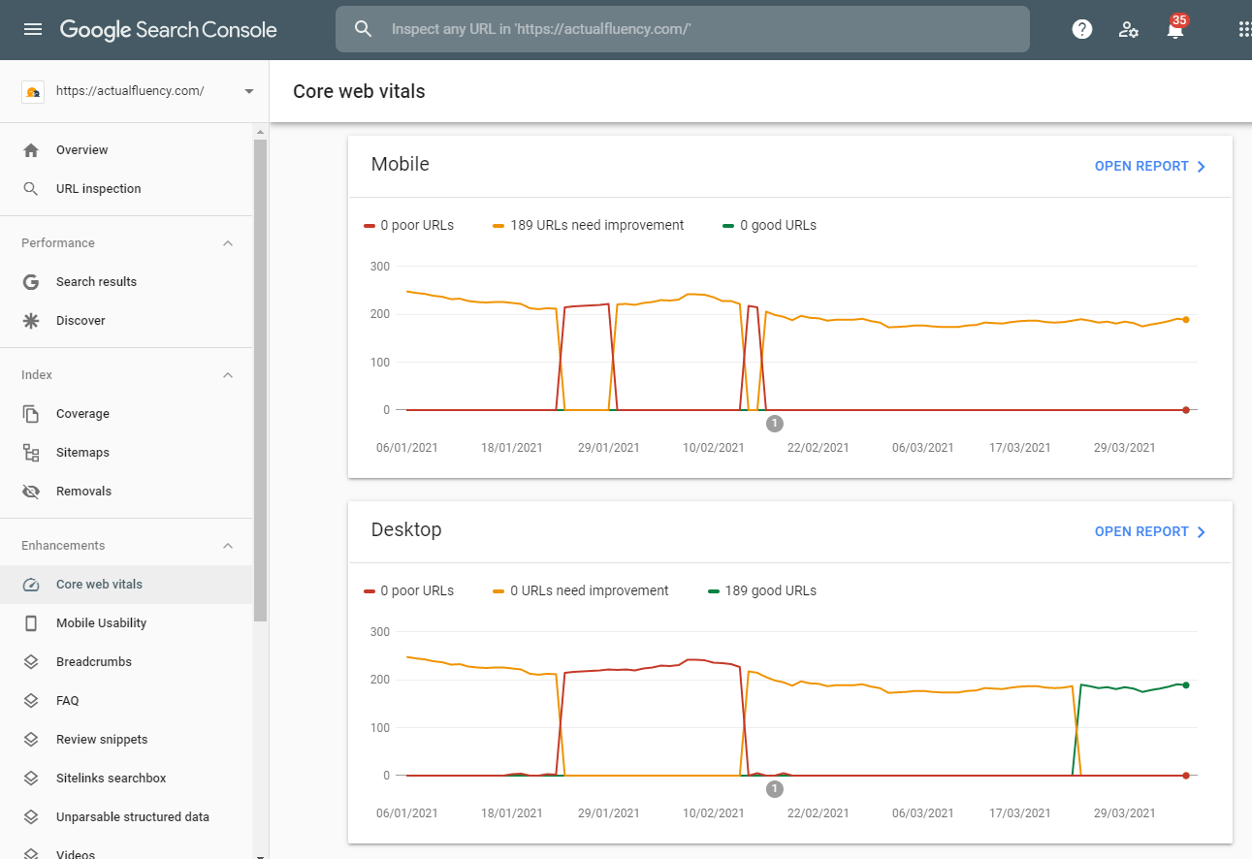
Task: Click Desktop chart annotation marker 1
Action: 774,788
